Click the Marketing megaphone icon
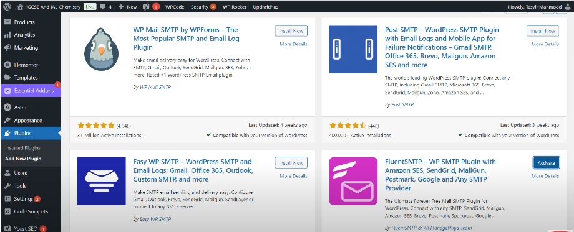Viewport: 574px width, 232px height. (x=7, y=48)
